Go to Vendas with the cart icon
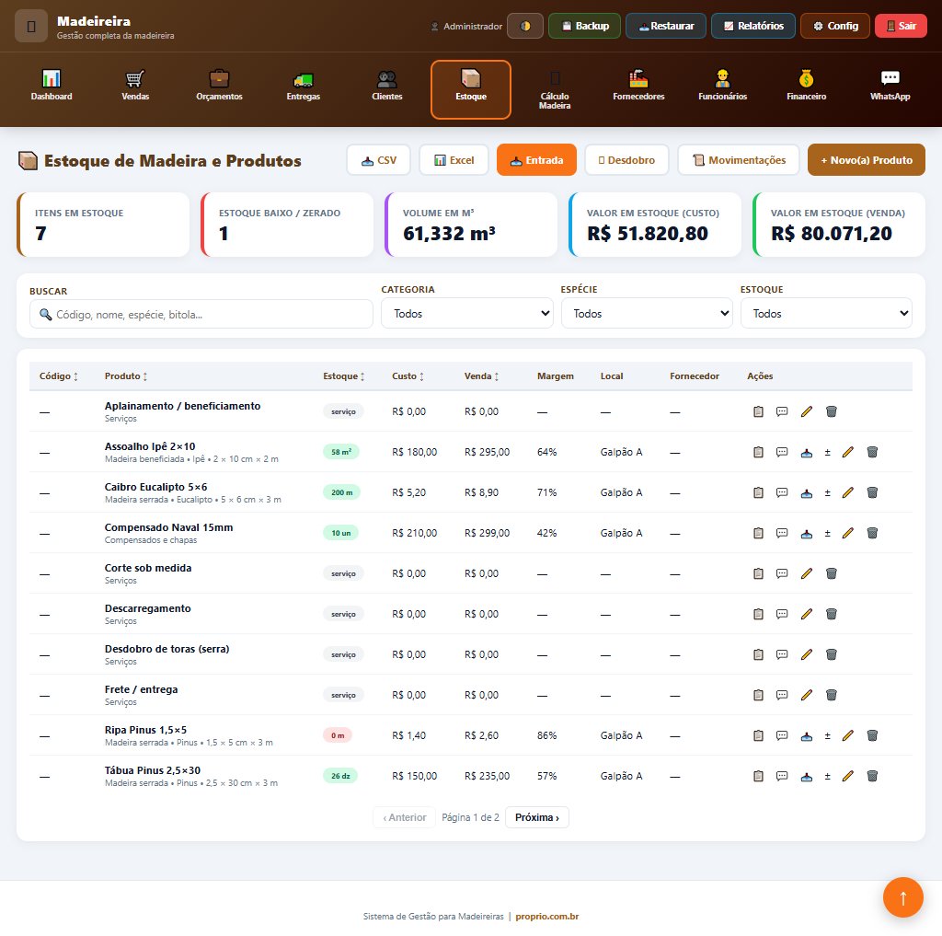Image resolution: width=942 pixels, height=936 pixels. pyautogui.click(x=135, y=89)
